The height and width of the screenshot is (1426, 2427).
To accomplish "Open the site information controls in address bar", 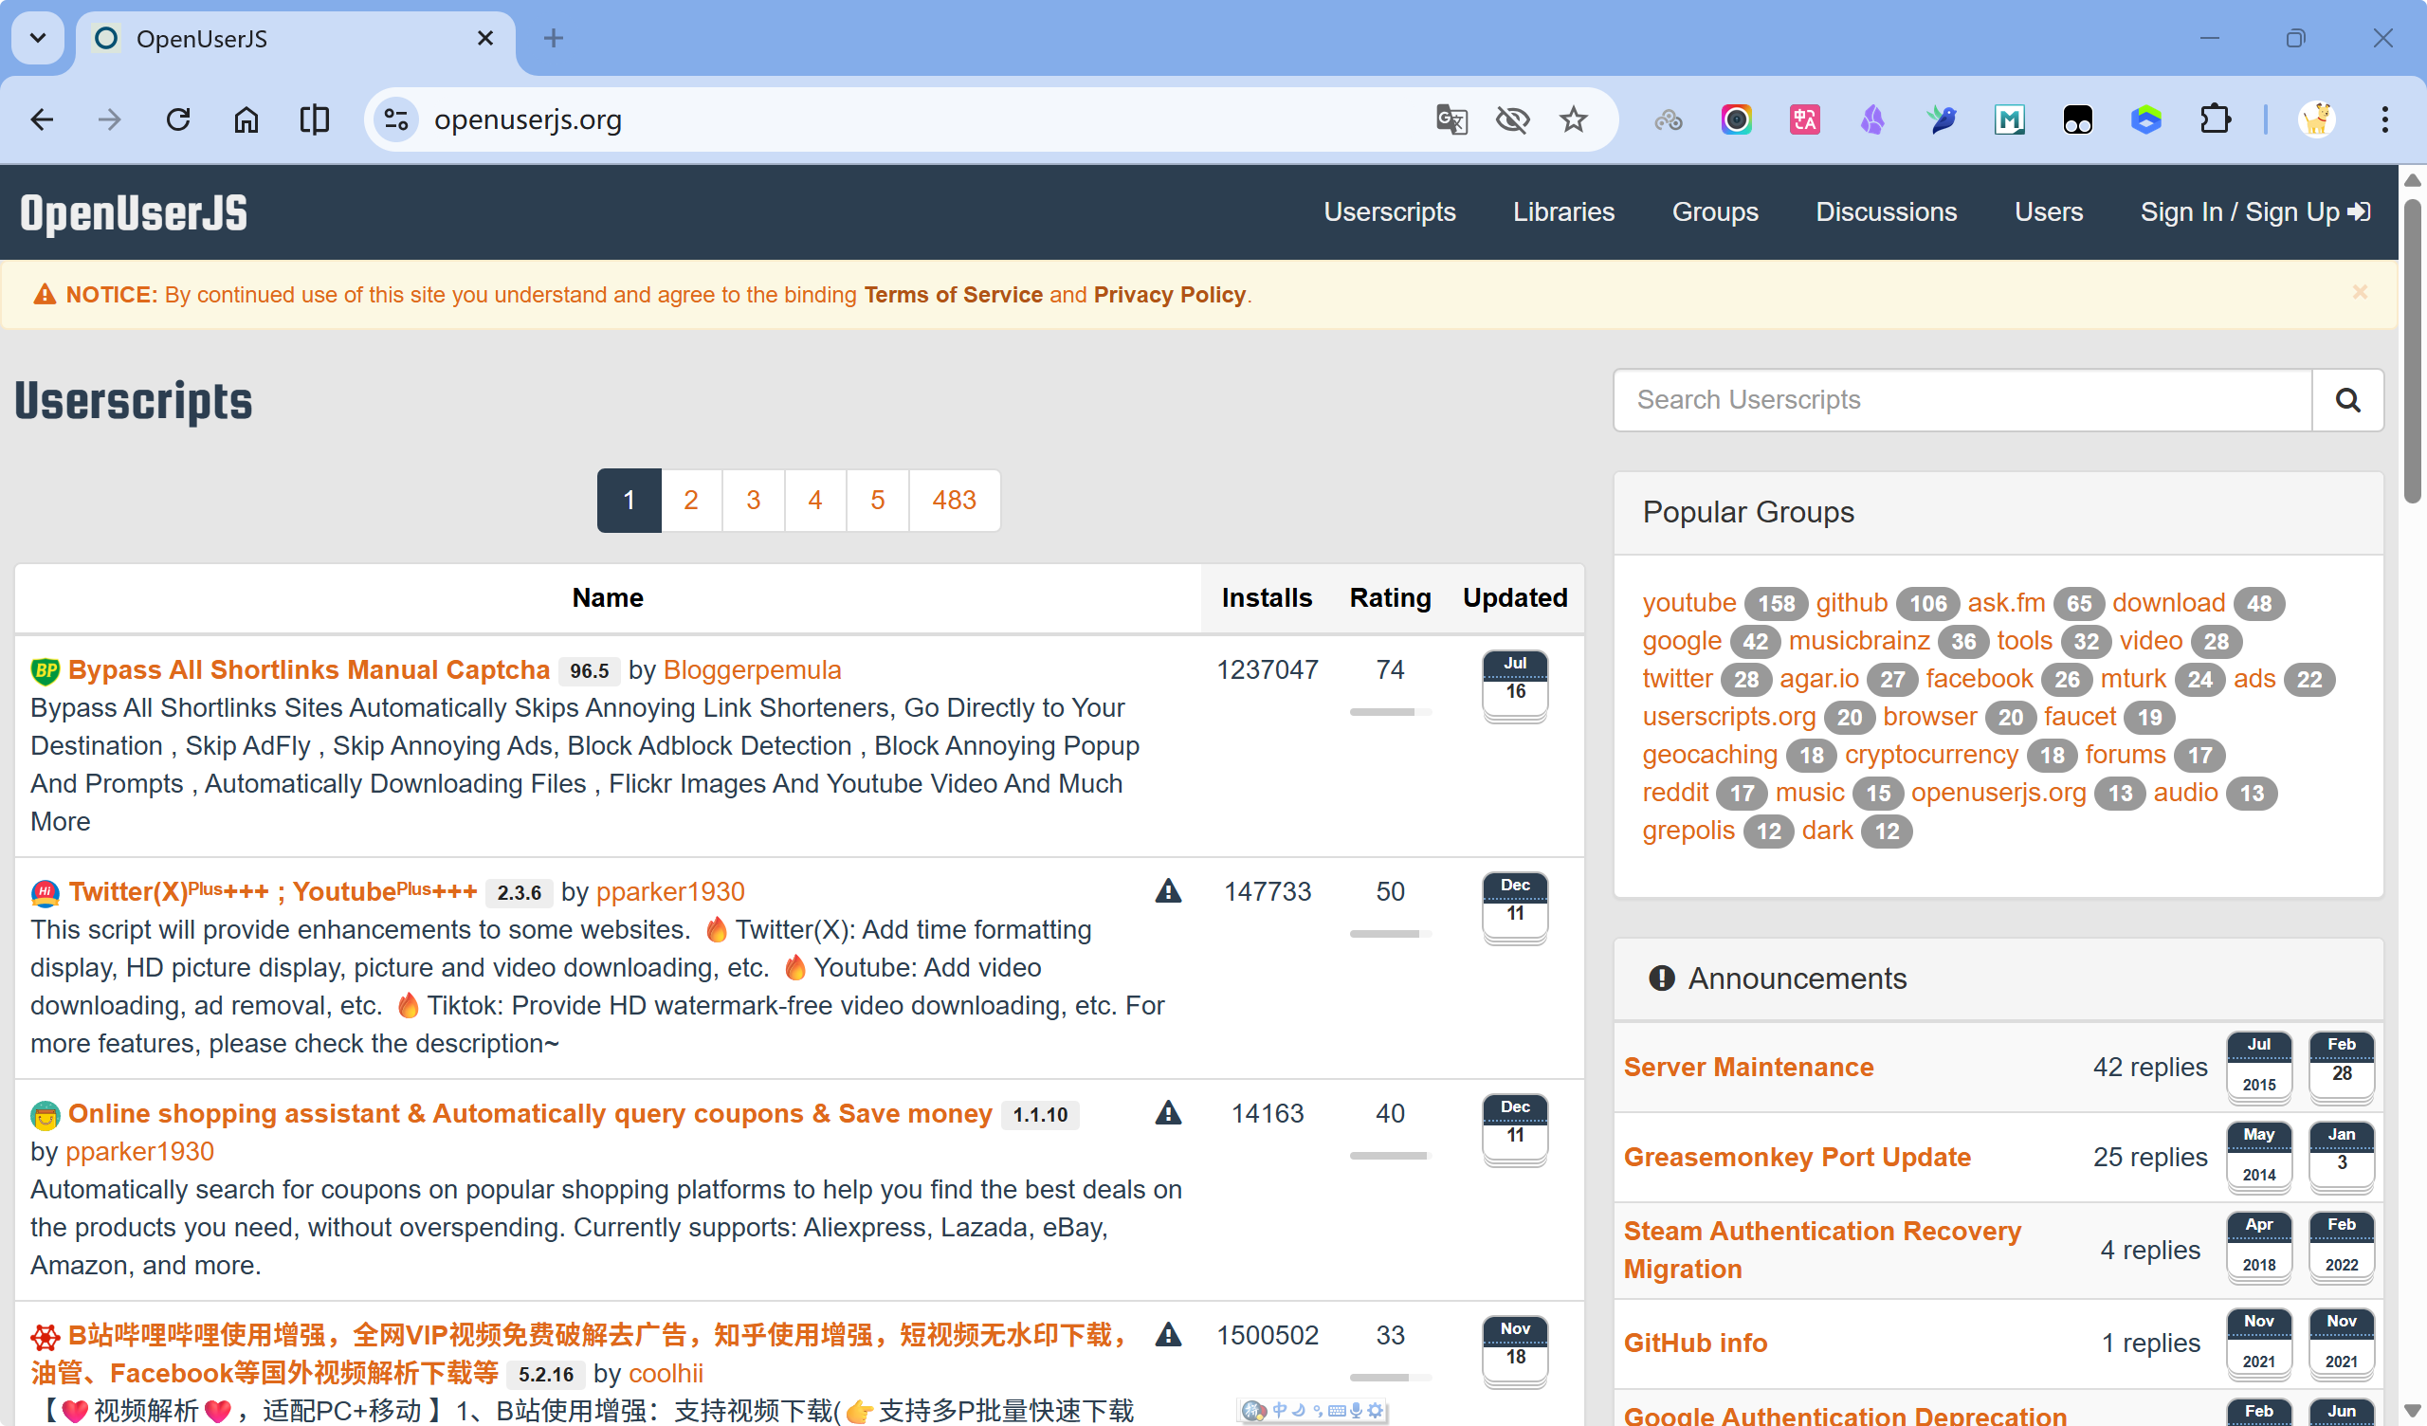I will pyautogui.click(x=396, y=119).
